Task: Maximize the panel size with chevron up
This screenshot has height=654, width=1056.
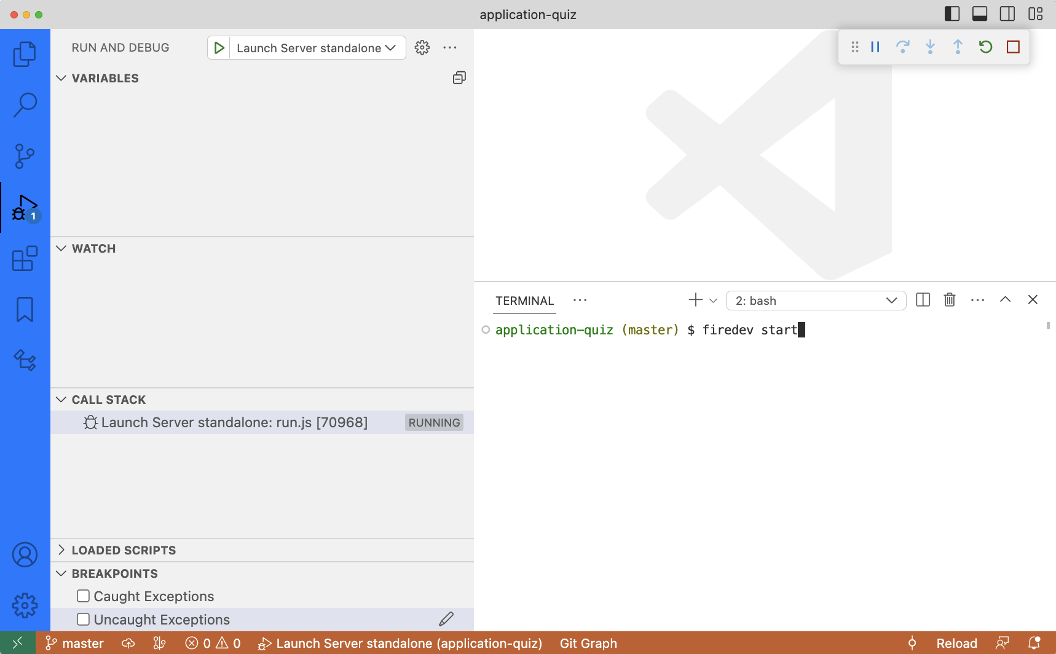Action: click(1005, 299)
